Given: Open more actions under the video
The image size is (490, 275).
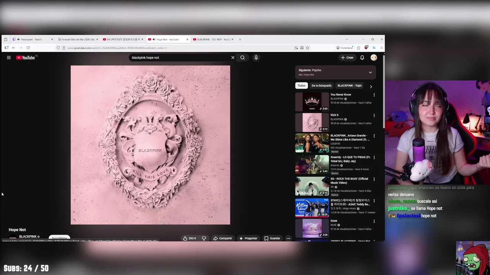Looking at the screenshot, I should click(288, 238).
